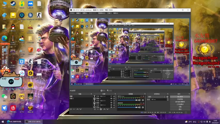Open 文件(F) menu in OBS
The width and height of the screenshot is (220, 124).
click(x=72, y=13)
